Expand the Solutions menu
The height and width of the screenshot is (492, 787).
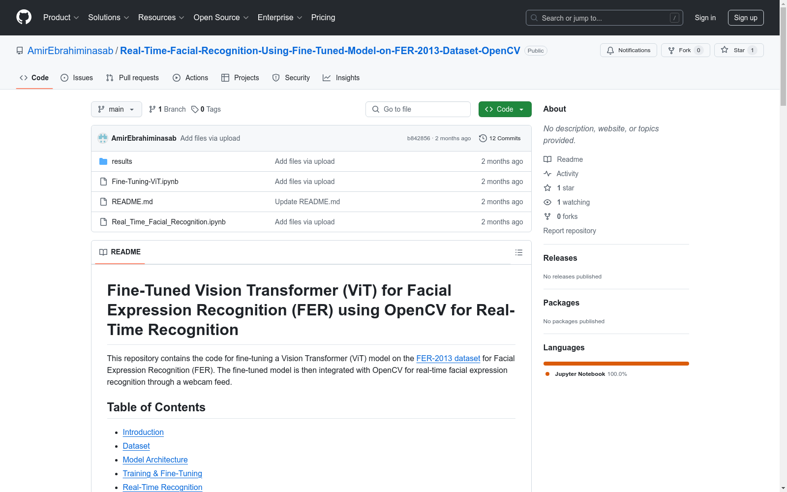pyautogui.click(x=109, y=17)
